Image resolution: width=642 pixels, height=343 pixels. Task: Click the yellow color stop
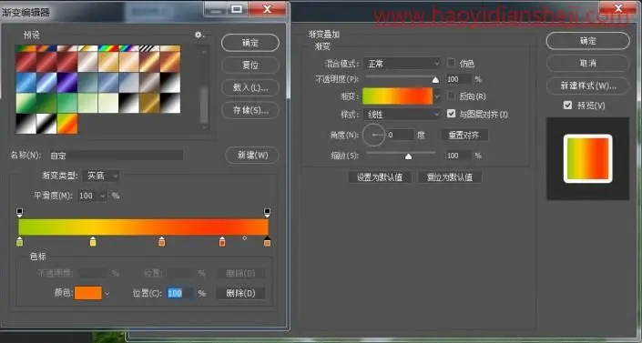pyautogui.click(x=93, y=241)
